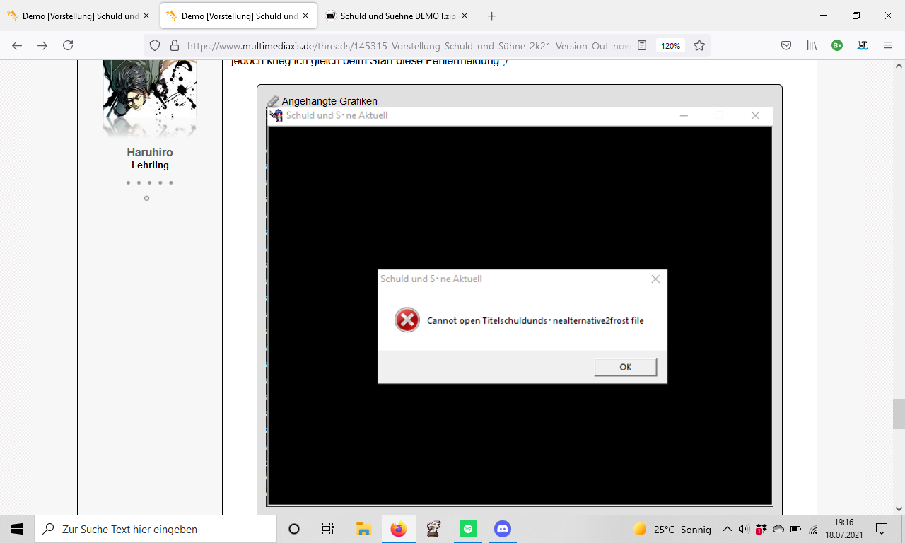Viewport: 905px width, 543px height.
Task: Reload the current page
Action: point(68,45)
